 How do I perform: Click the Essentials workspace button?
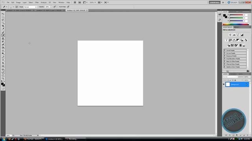(x=215, y=2)
